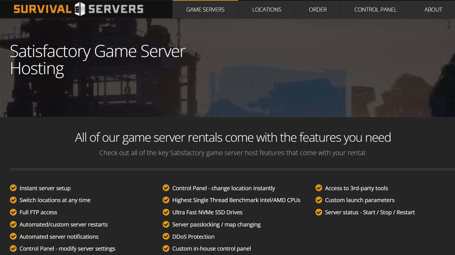
Task: Click the 'Custom launch parameters' text
Action: 360,200
